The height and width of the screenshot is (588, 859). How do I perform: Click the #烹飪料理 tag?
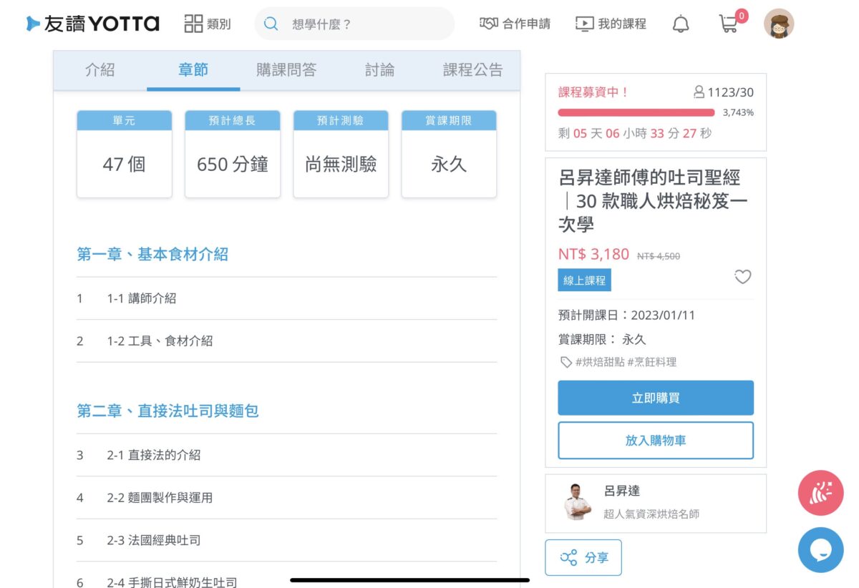click(652, 362)
